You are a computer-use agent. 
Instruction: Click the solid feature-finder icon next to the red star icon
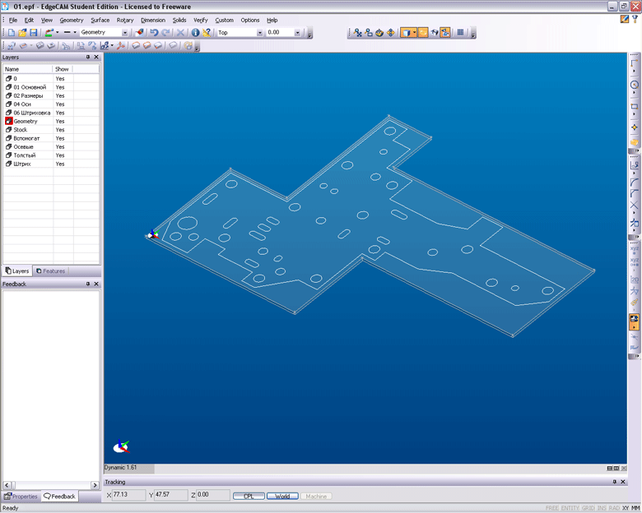(x=105, y=46)
